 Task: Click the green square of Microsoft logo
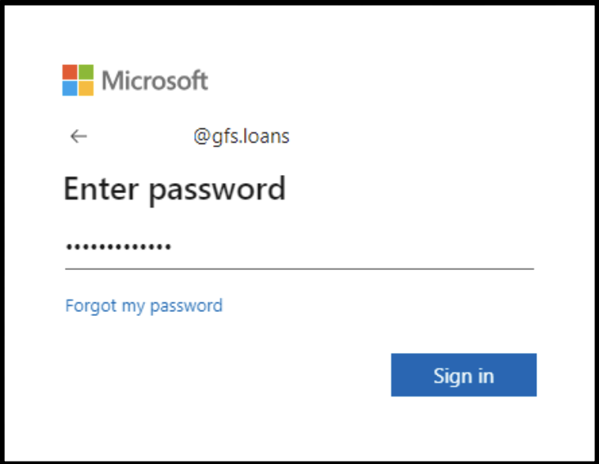point(86,72)
